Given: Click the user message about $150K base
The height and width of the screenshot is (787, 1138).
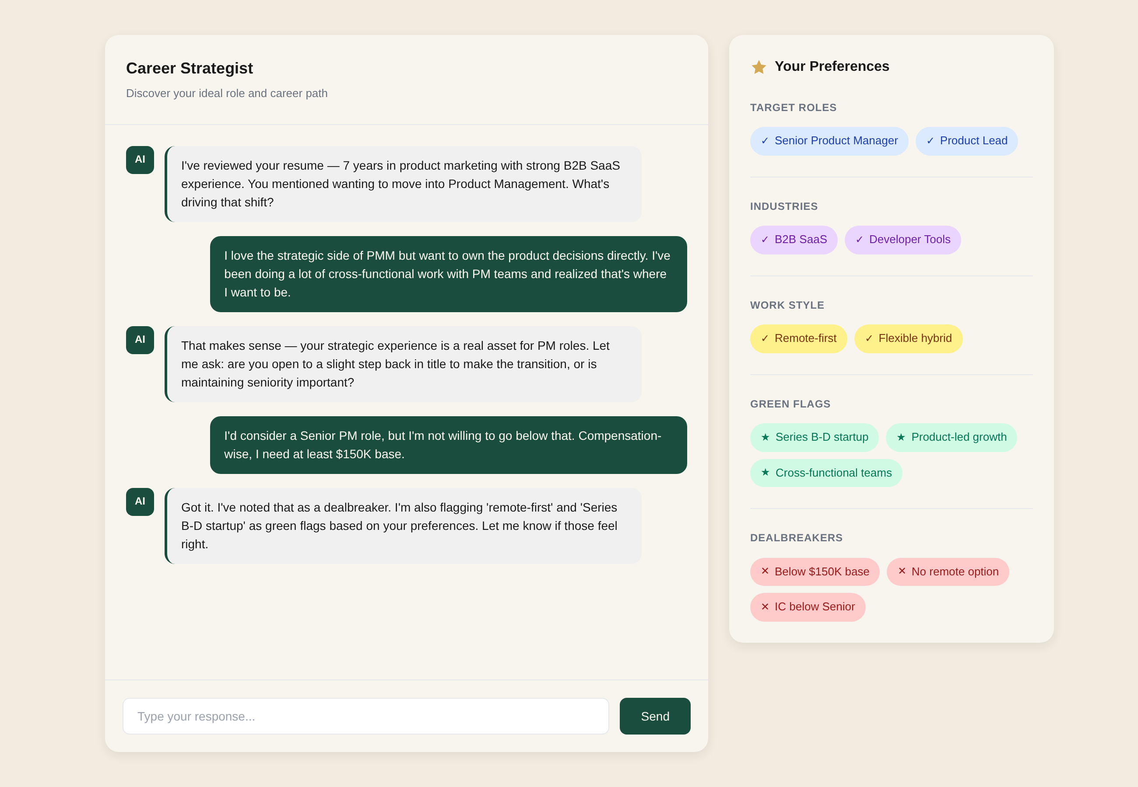Looking at the screenshot, I should [x=448, y=445].
